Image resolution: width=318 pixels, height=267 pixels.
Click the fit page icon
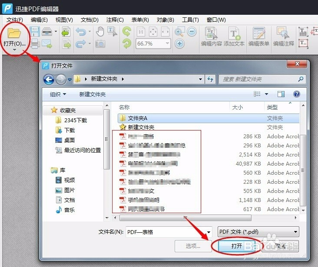[x=153, y=32]
